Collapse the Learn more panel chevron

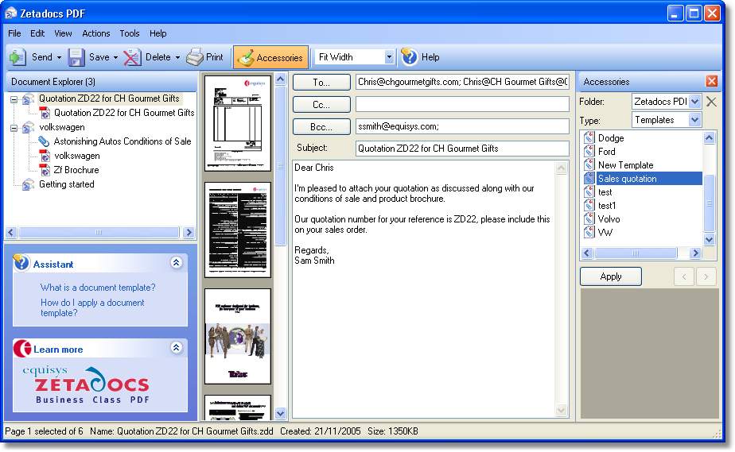(177, 348)
